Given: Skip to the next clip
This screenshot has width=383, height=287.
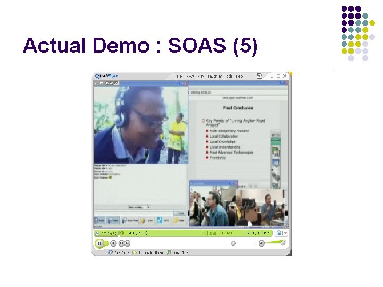Looking at the screenshot, I should coord(127,243).
